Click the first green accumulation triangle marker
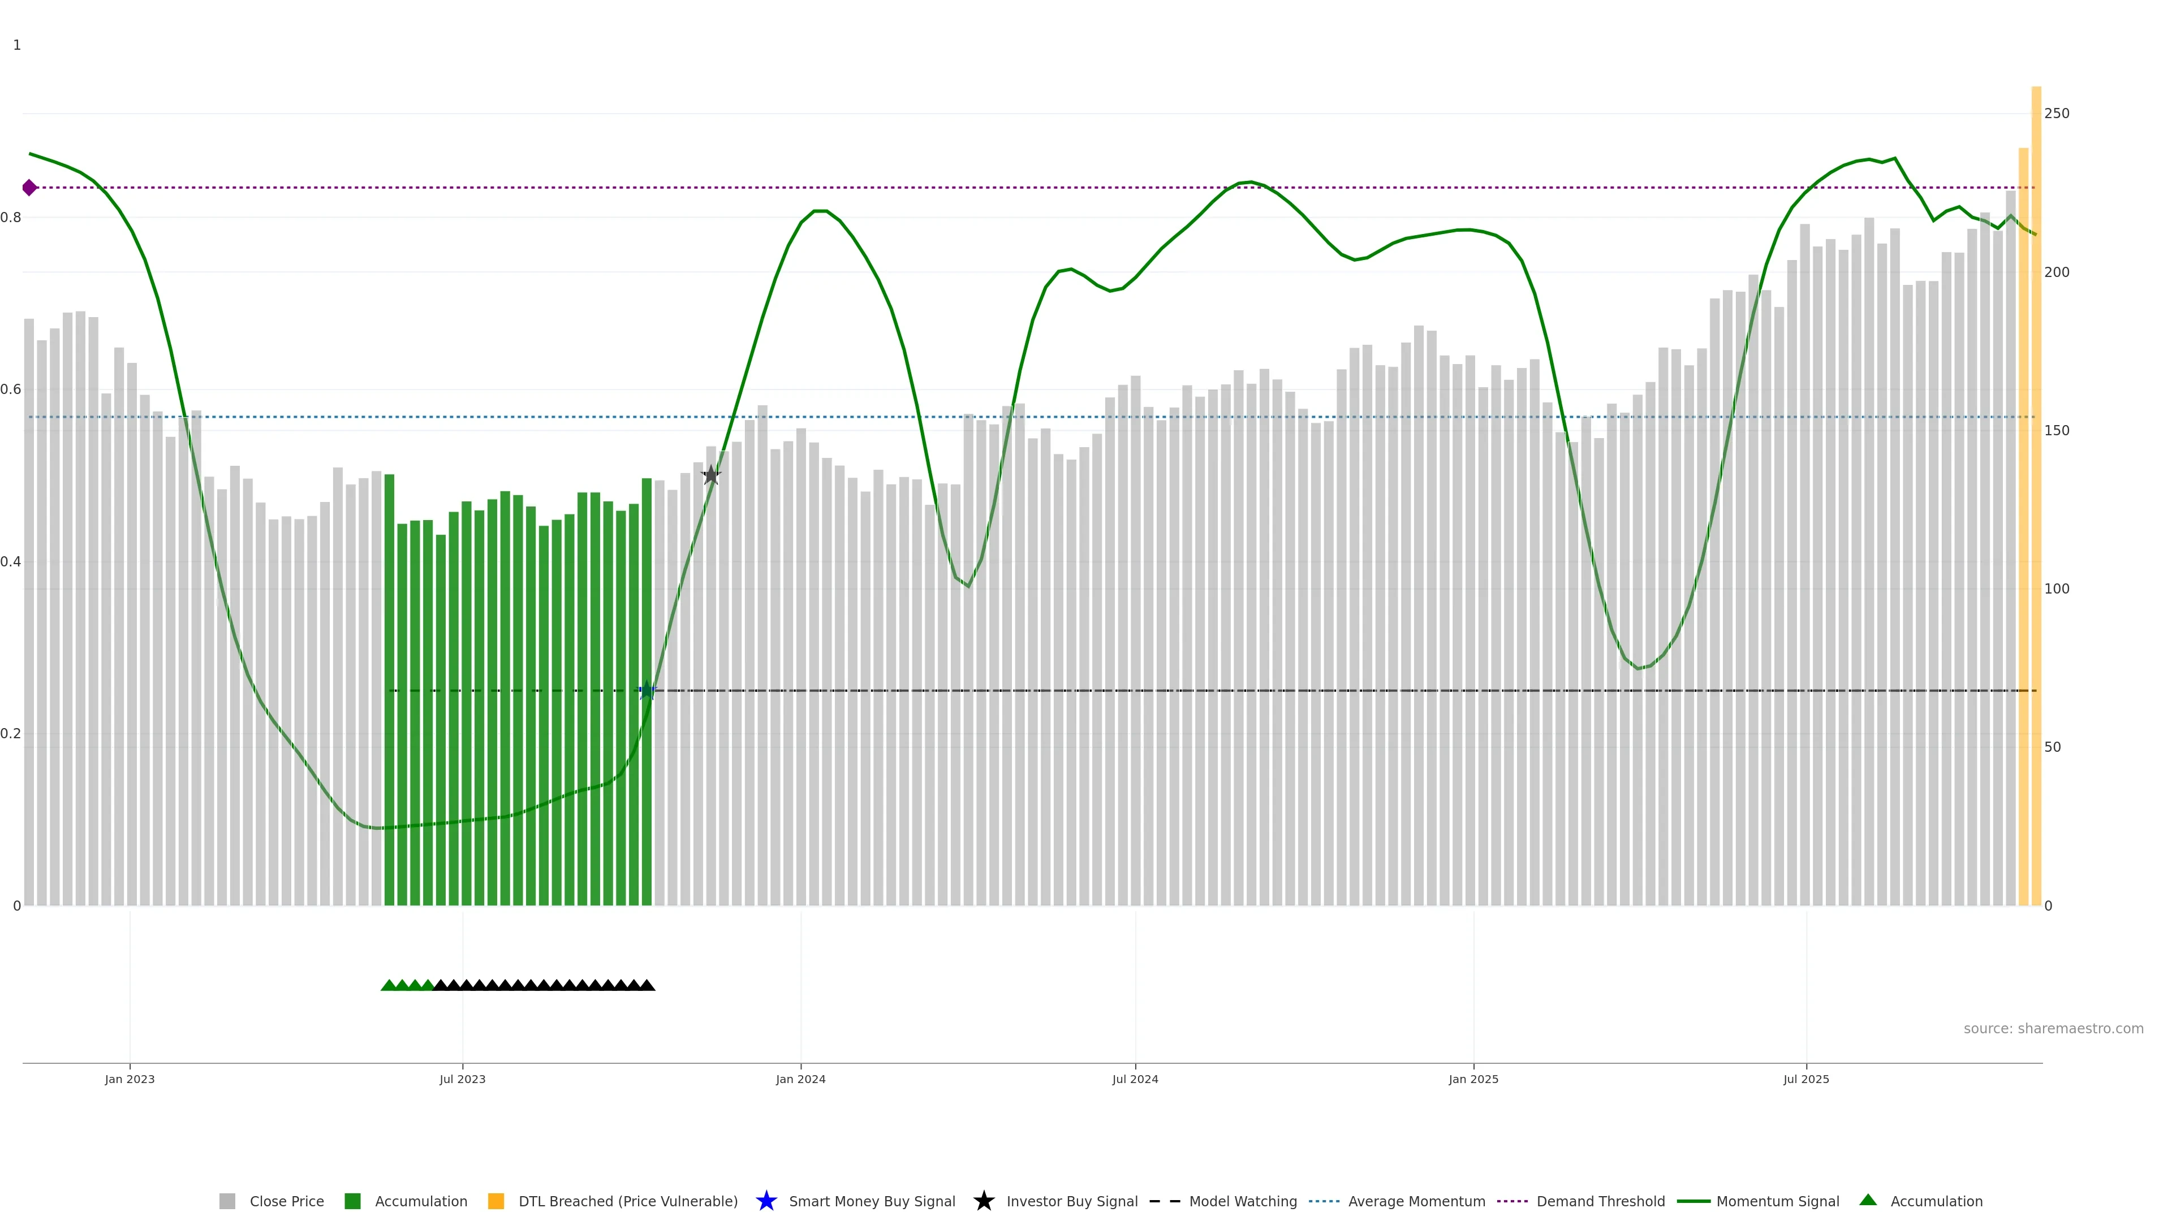Image resolution: width=2172 pixels, height=1221 pixels. click(x=389, y=985)
